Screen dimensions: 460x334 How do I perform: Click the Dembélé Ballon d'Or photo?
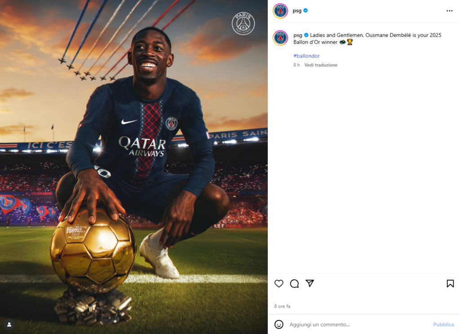(x=134, y=167)
